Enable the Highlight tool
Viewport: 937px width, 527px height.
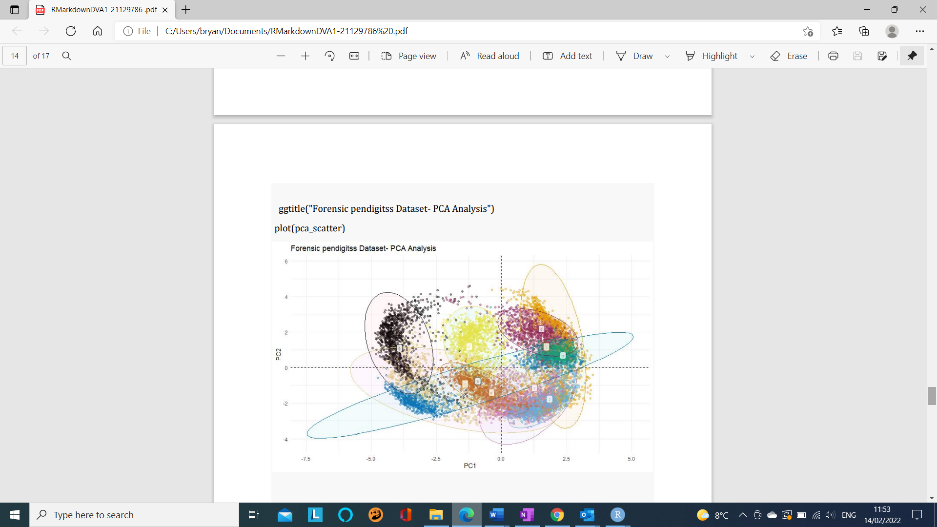(713, 56)
